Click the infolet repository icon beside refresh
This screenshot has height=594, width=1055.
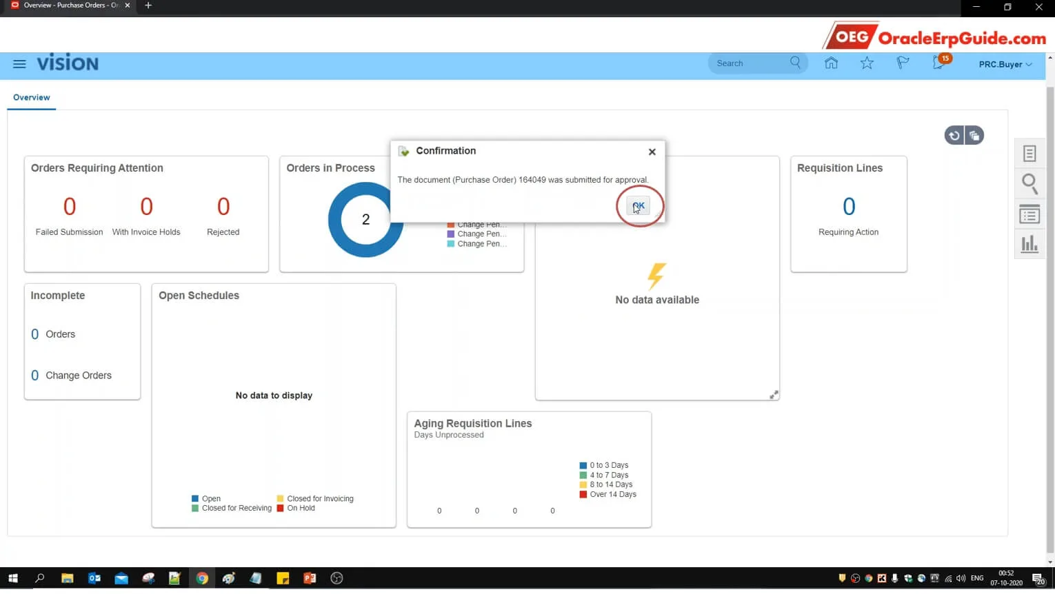pos(974,136)
